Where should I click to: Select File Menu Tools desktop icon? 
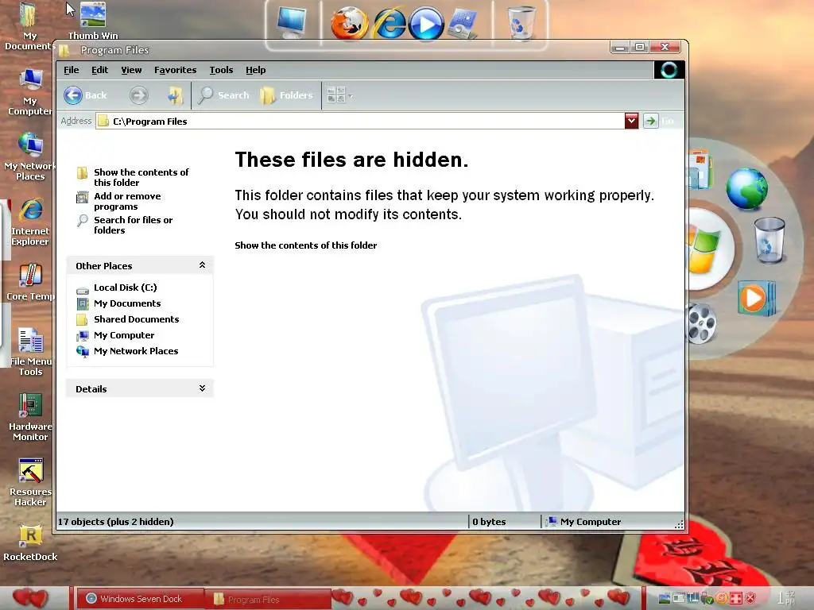(30, 352)
